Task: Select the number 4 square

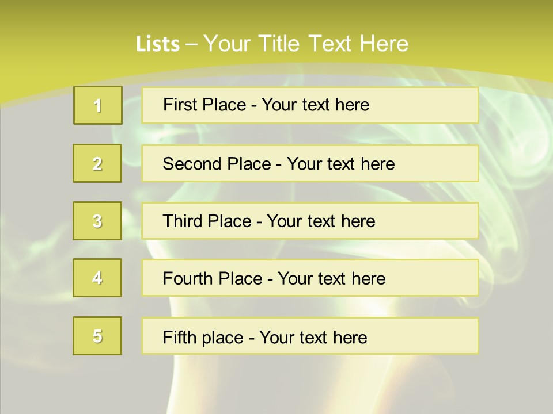Action: point(97,278)
